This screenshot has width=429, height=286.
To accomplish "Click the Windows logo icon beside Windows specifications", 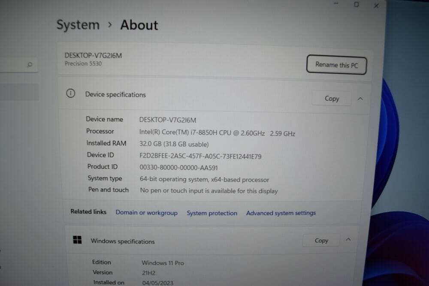I will [x=77, y=240].
